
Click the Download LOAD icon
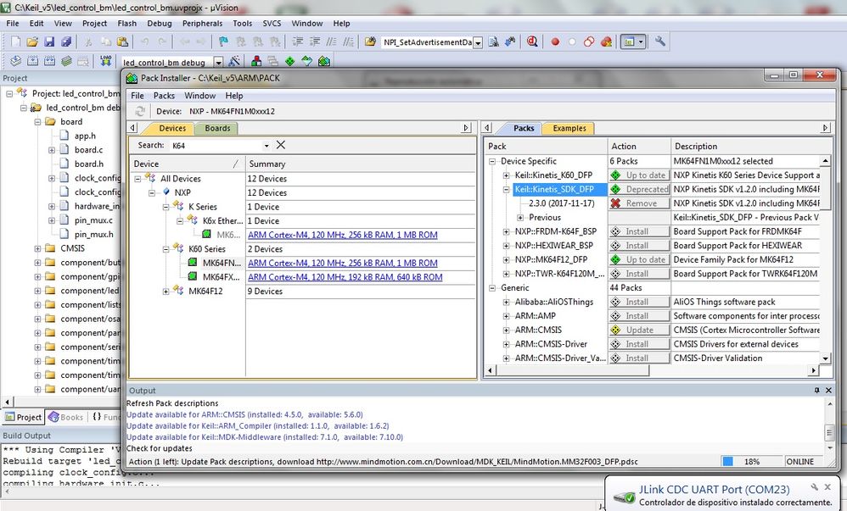tap(106, 61)
